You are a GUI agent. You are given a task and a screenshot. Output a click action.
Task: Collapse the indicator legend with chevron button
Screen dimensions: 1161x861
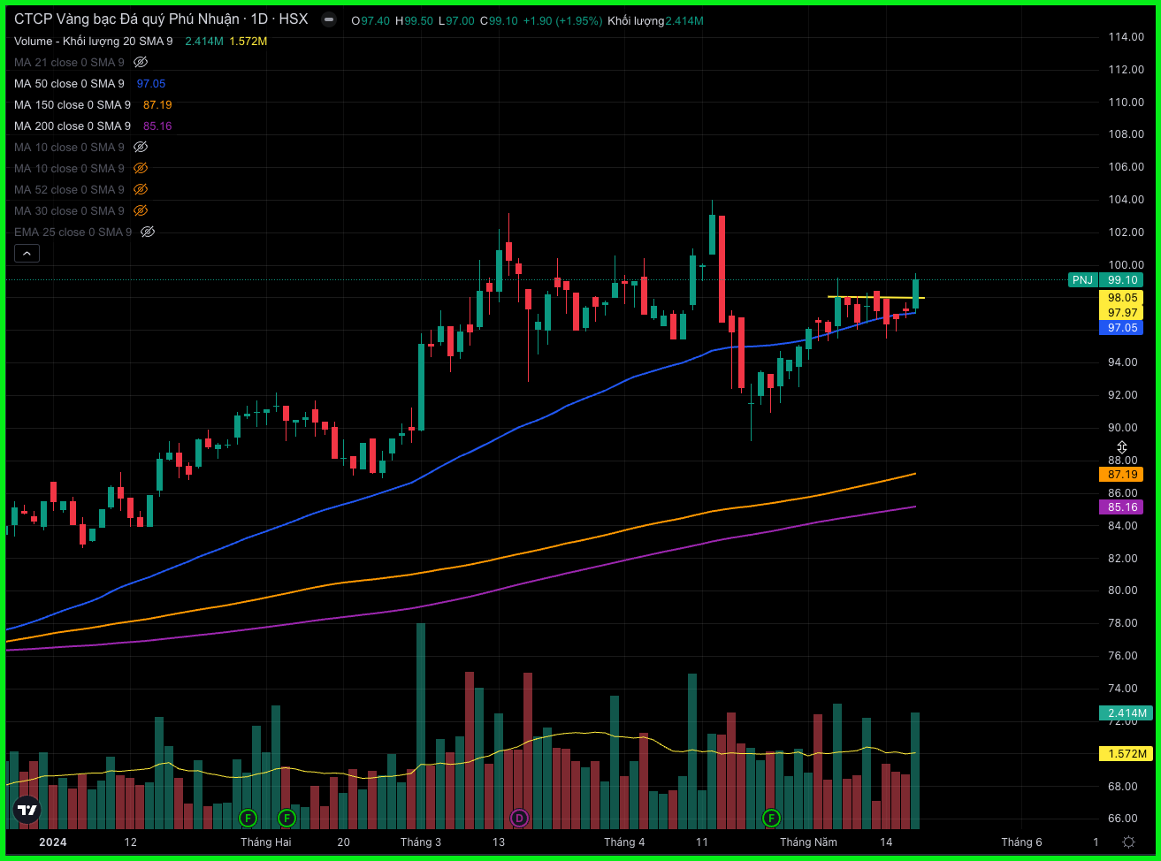27,254
